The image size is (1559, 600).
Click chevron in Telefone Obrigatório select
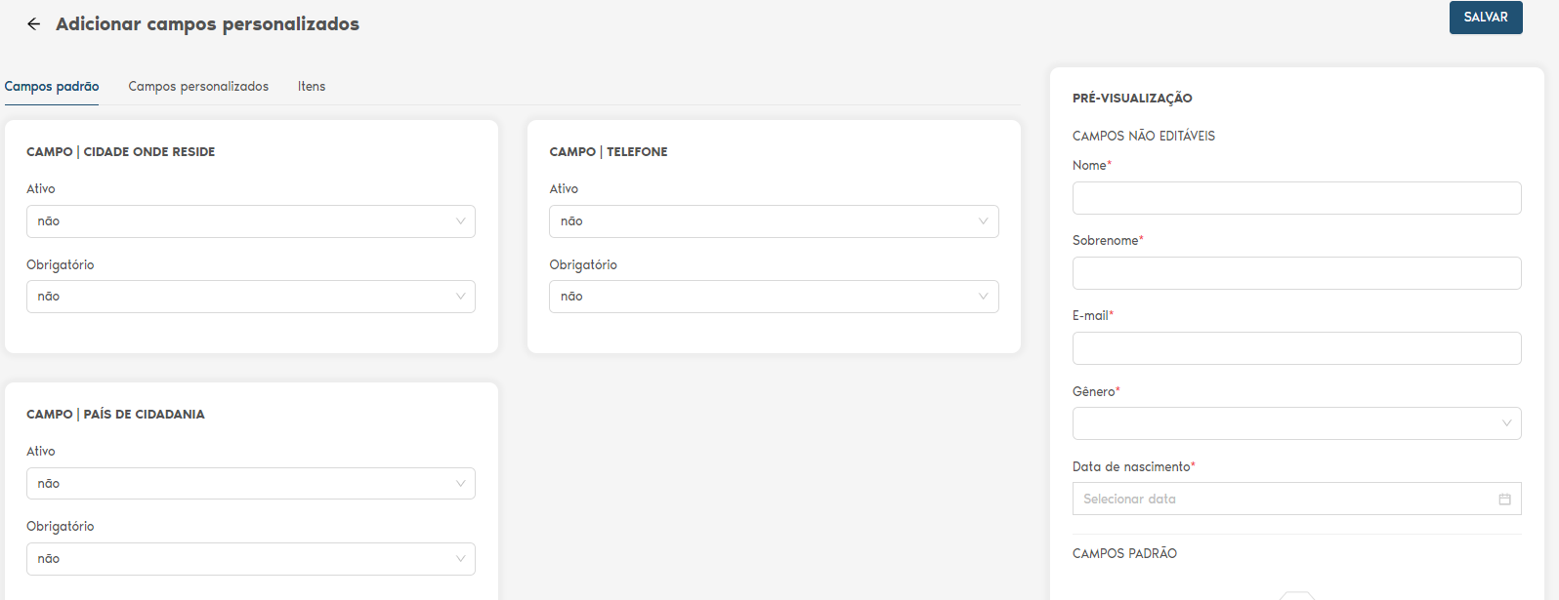click(984, 297)
